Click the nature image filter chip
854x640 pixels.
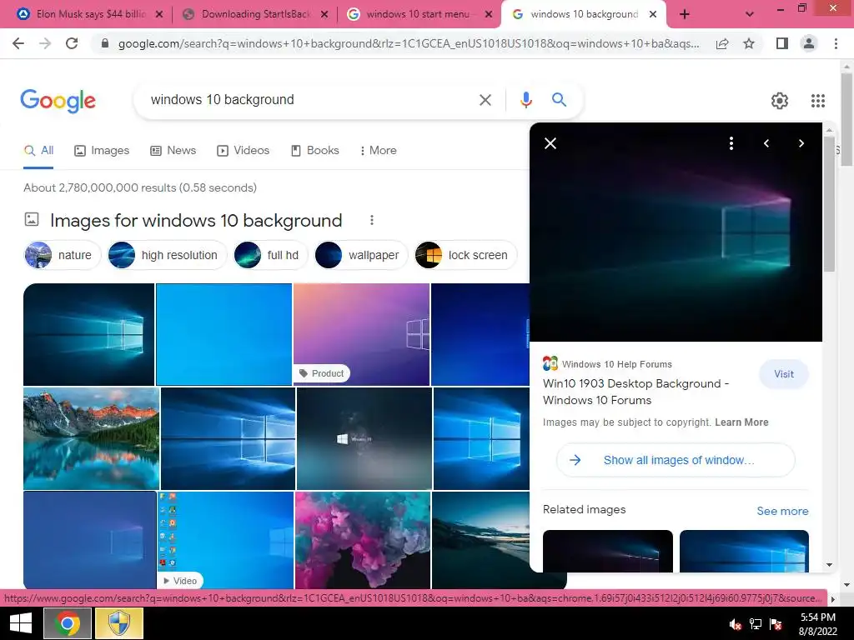tap(62, 255)
